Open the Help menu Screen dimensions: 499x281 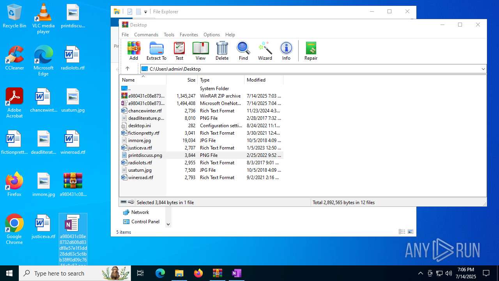coord(230,35)
